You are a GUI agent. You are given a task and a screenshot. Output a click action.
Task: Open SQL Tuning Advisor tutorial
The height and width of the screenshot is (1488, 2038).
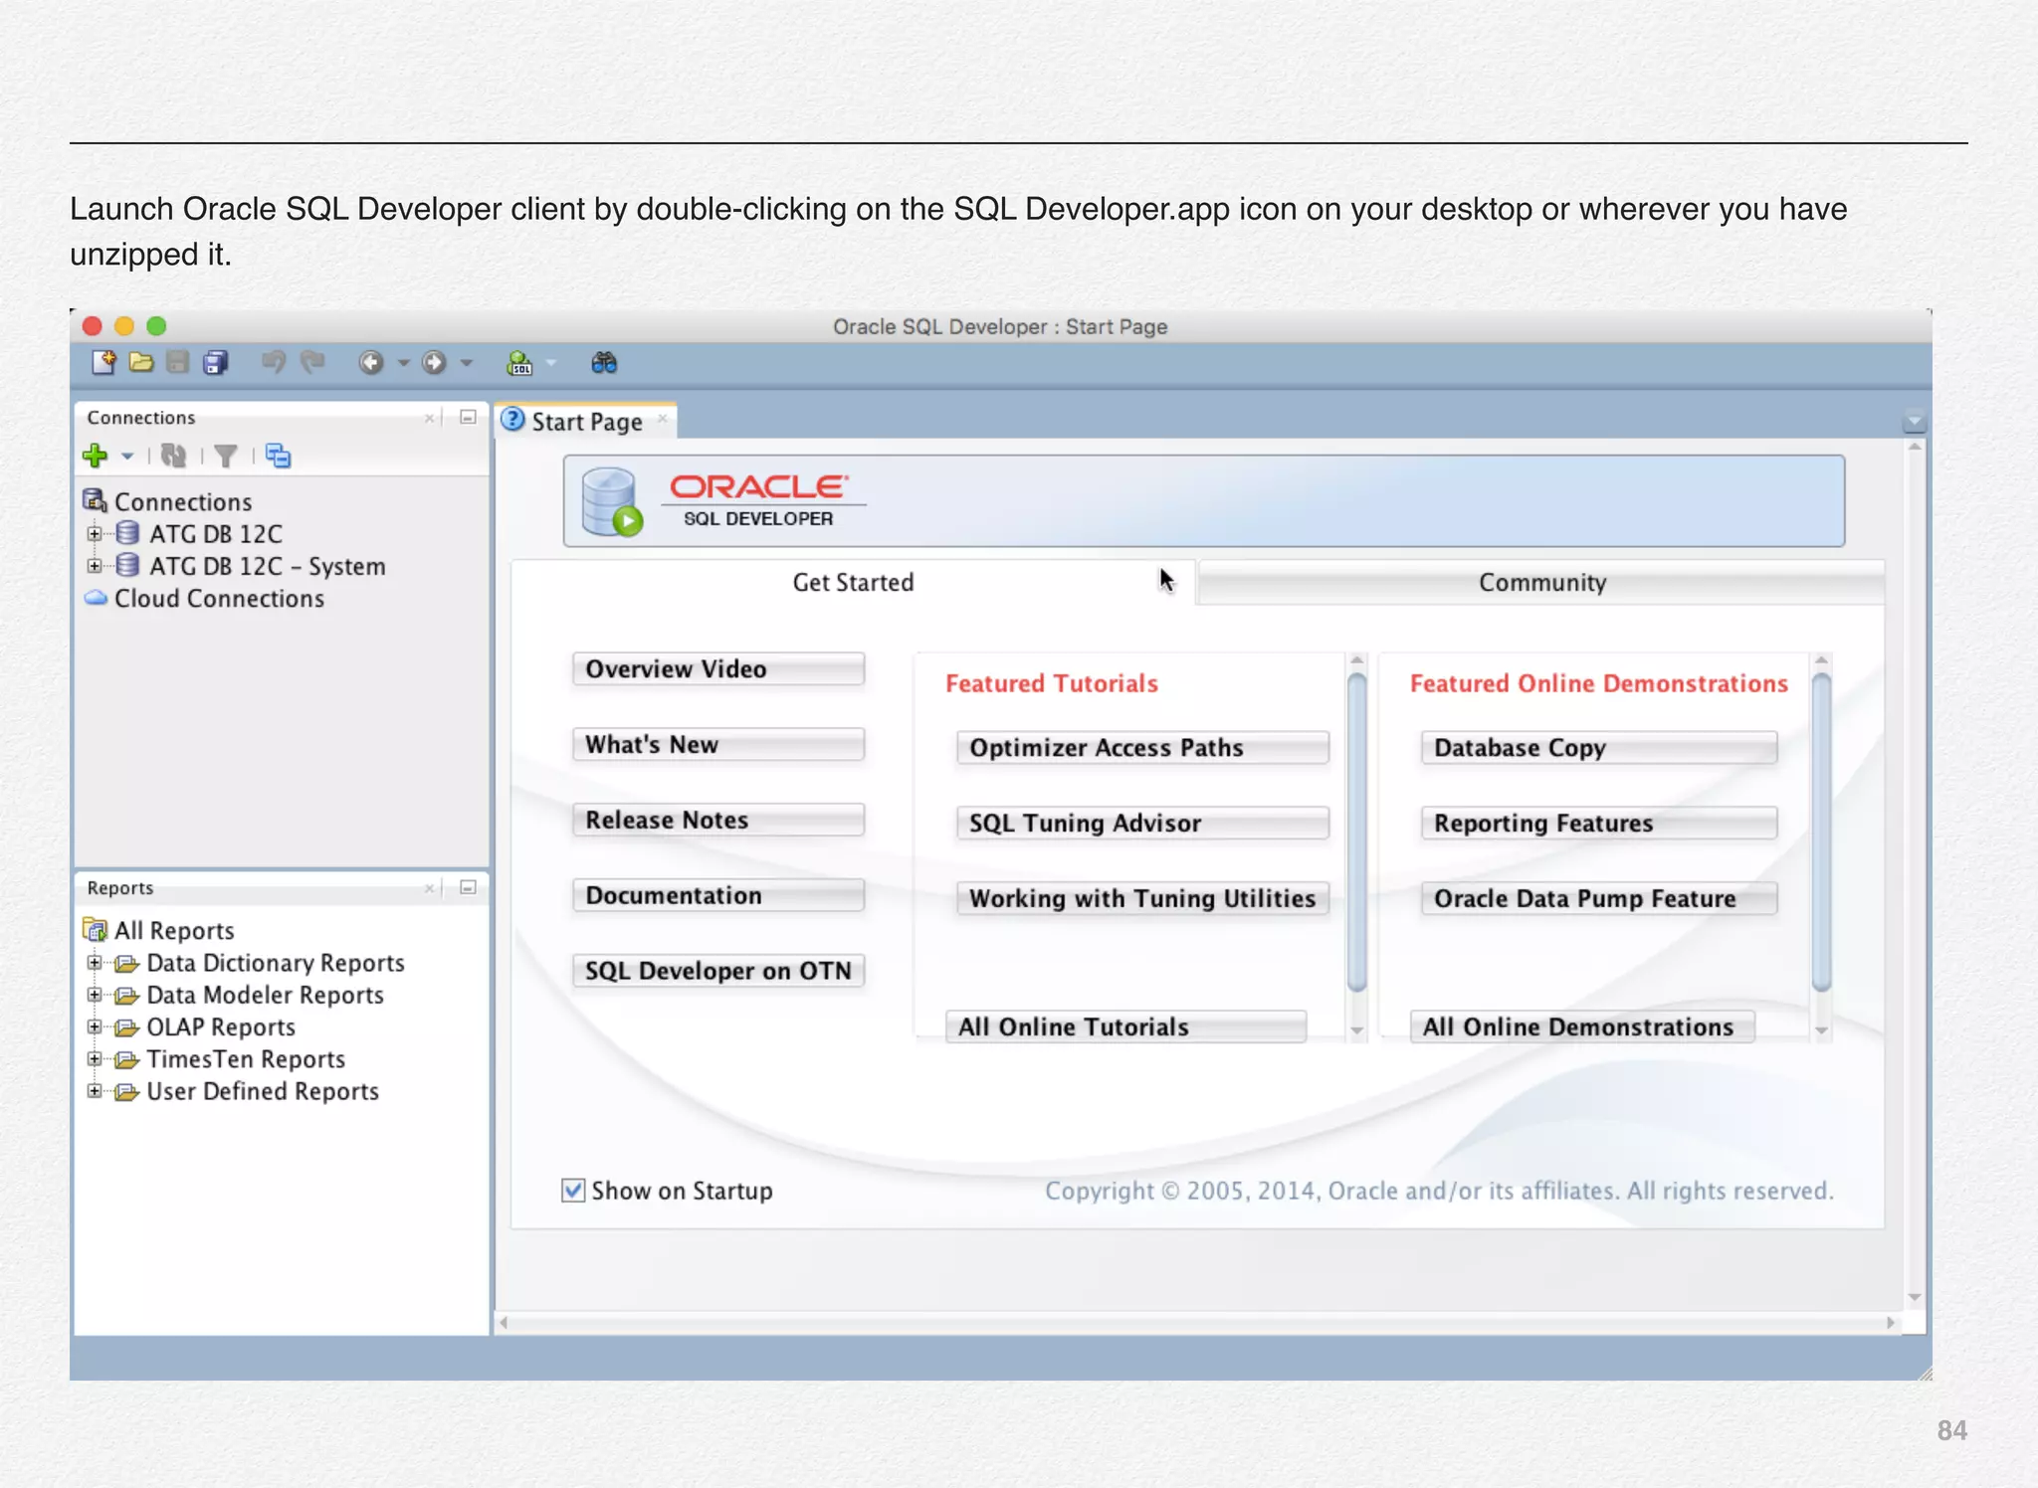coord(1142,823)
